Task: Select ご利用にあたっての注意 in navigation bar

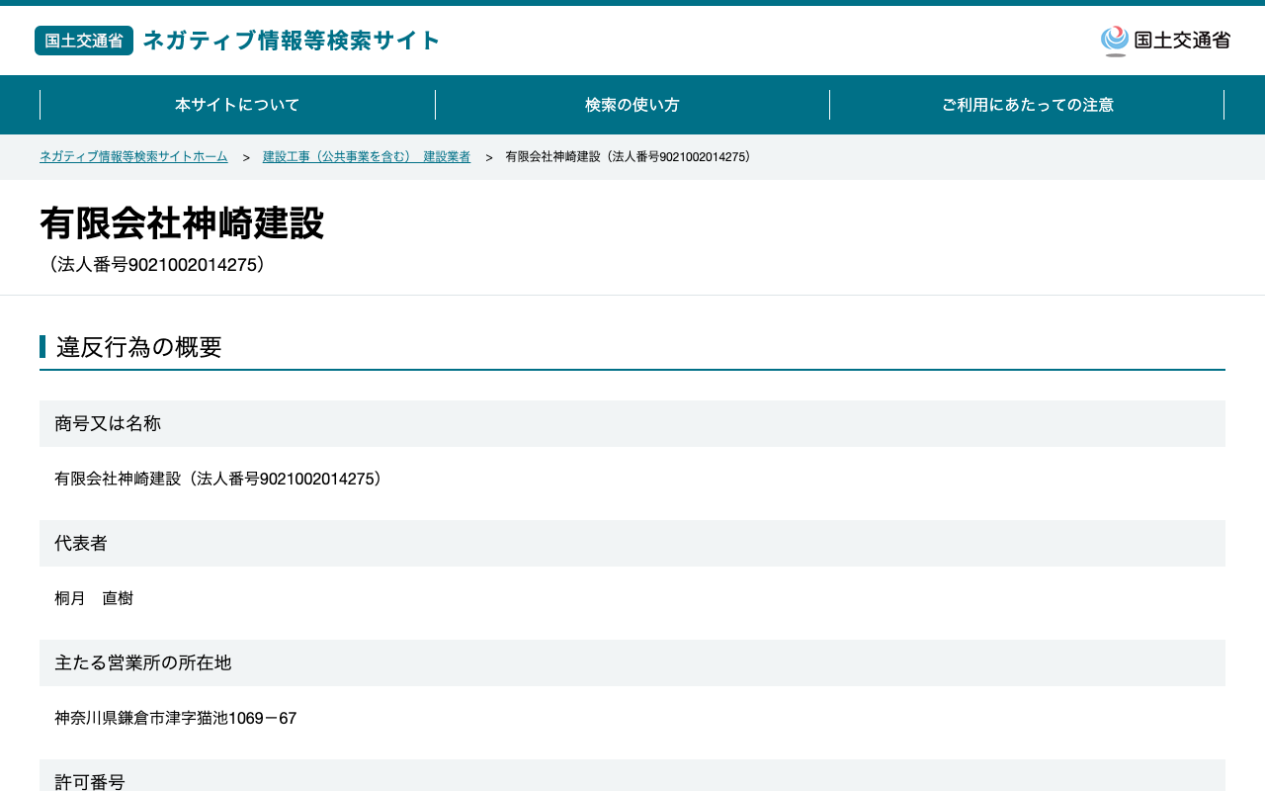Action: tap(1027, 105)
